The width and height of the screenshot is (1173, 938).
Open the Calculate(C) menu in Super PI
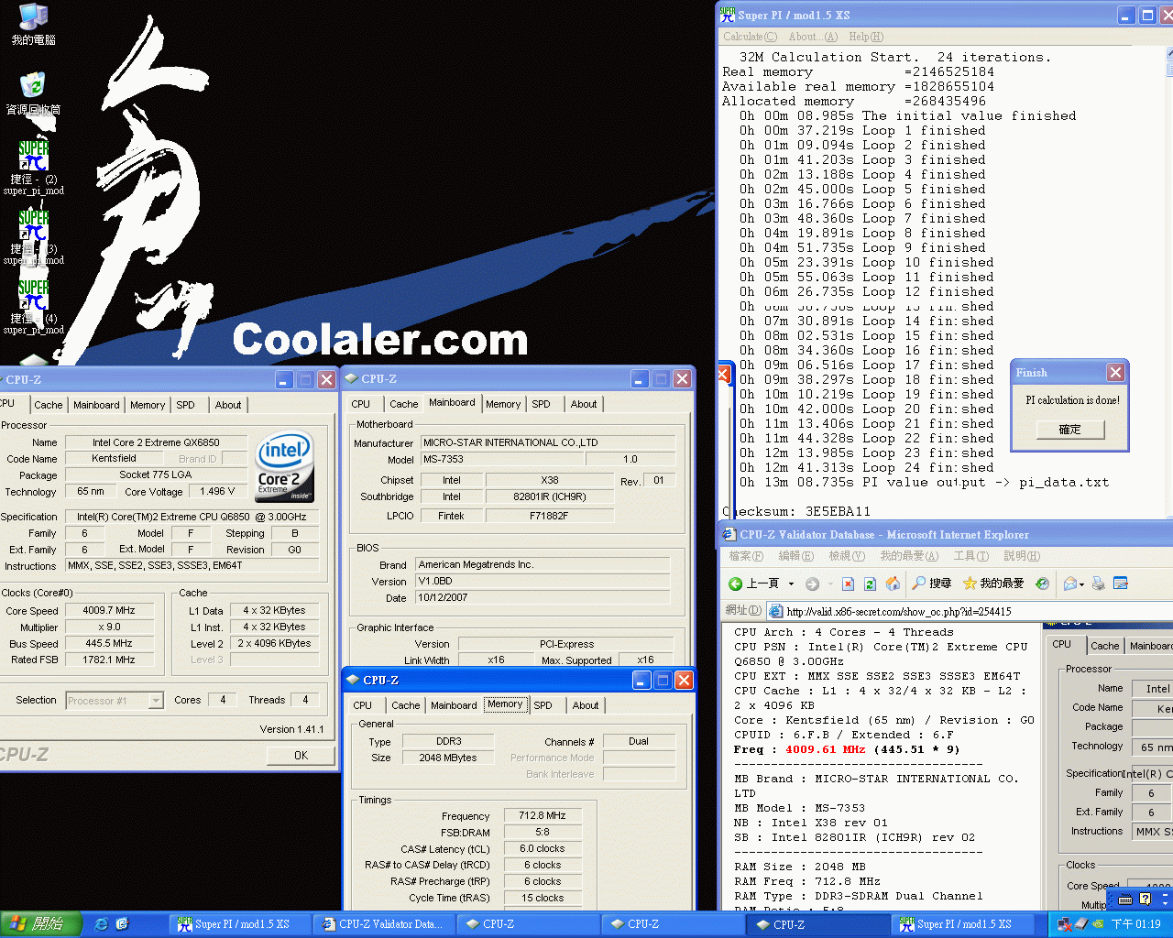[750, 37]
